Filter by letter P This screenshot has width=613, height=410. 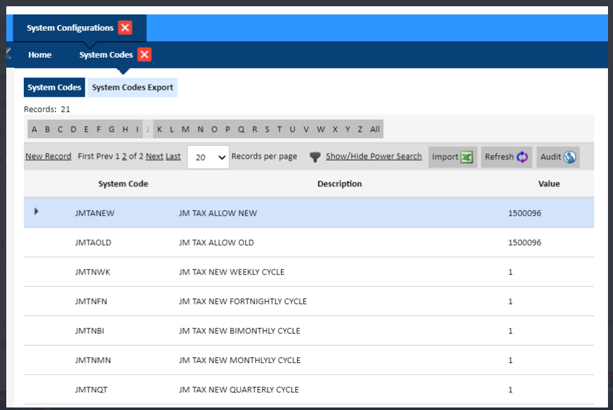coord(228,129)
